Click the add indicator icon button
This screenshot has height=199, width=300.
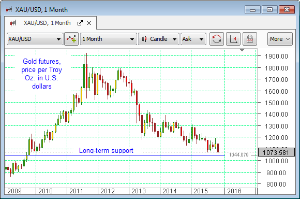[x=71, y=39]
